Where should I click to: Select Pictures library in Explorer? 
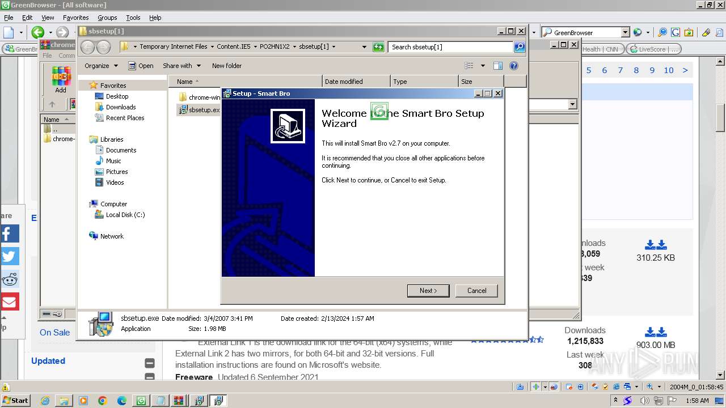click(x=117, y=172)
